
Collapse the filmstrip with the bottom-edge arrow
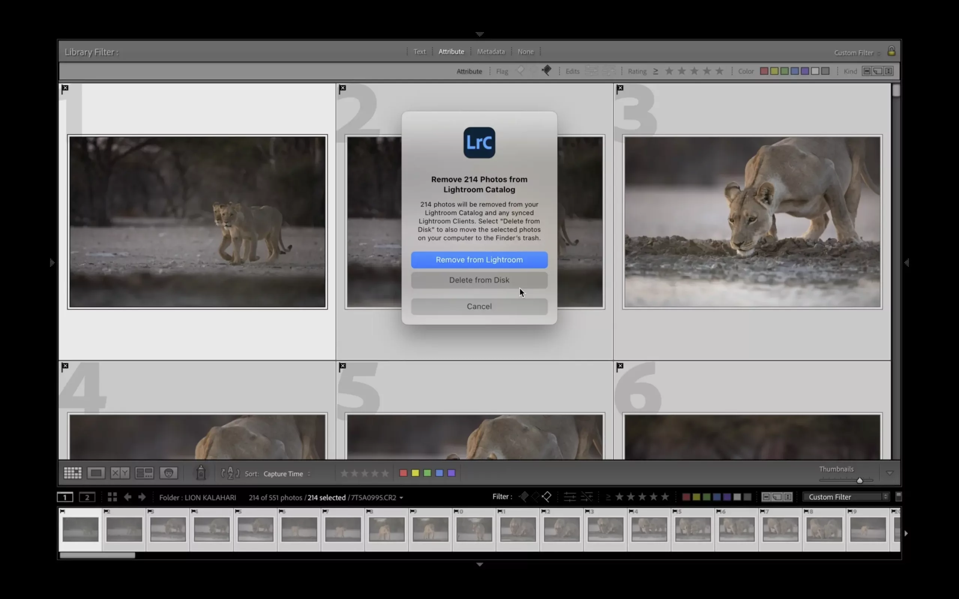(479, 564)
